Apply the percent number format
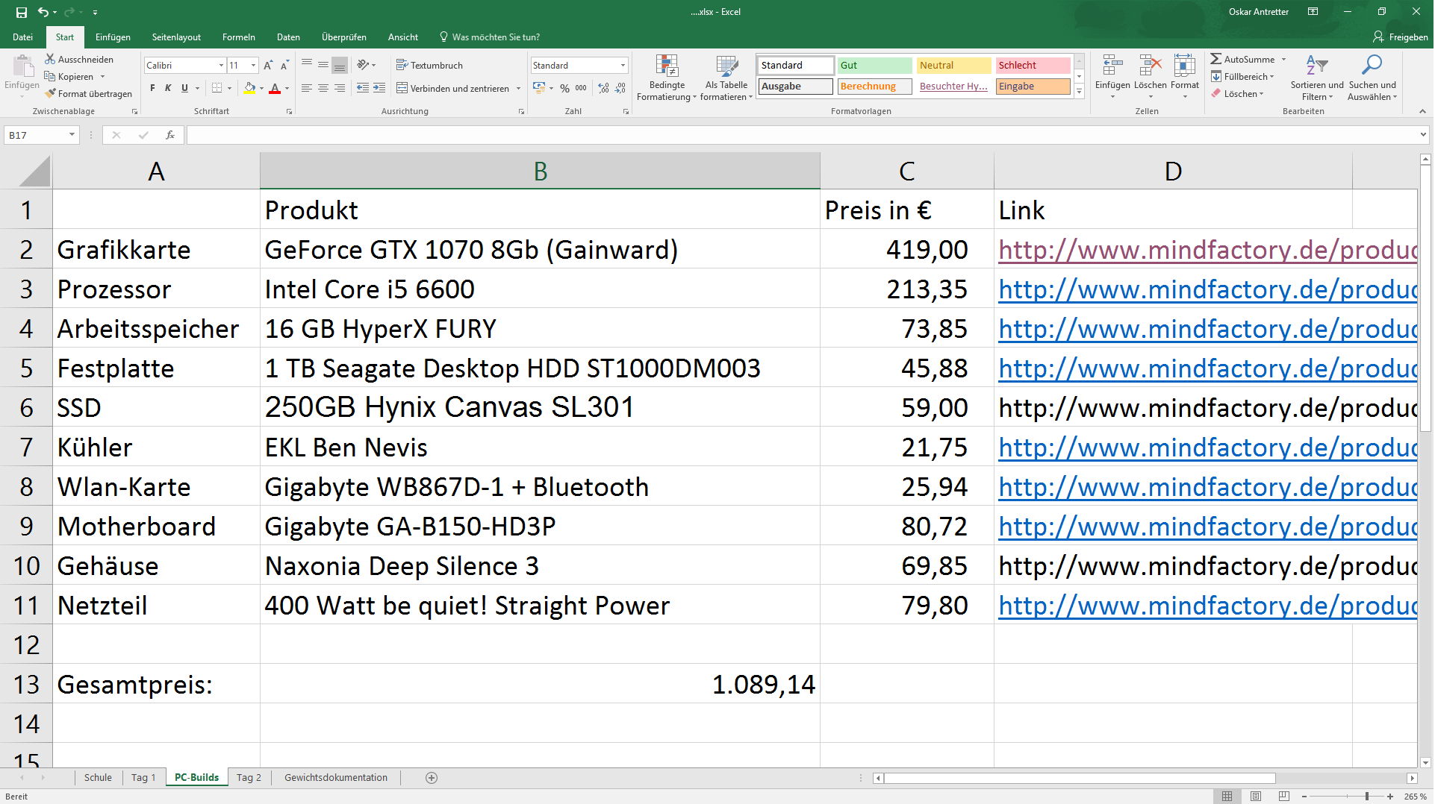Viewport: 1435px width, 804px height. coord(564,88)
